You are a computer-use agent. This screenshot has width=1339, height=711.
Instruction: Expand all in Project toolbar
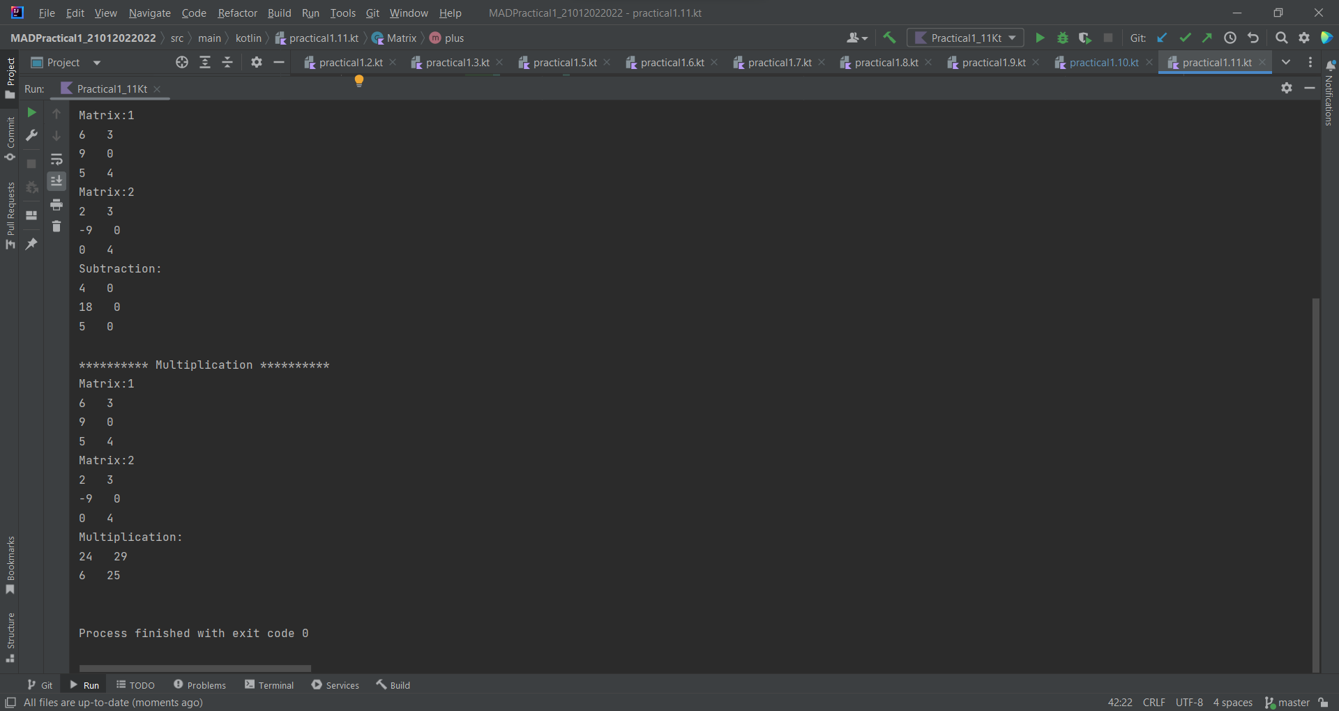click(205, 63)
